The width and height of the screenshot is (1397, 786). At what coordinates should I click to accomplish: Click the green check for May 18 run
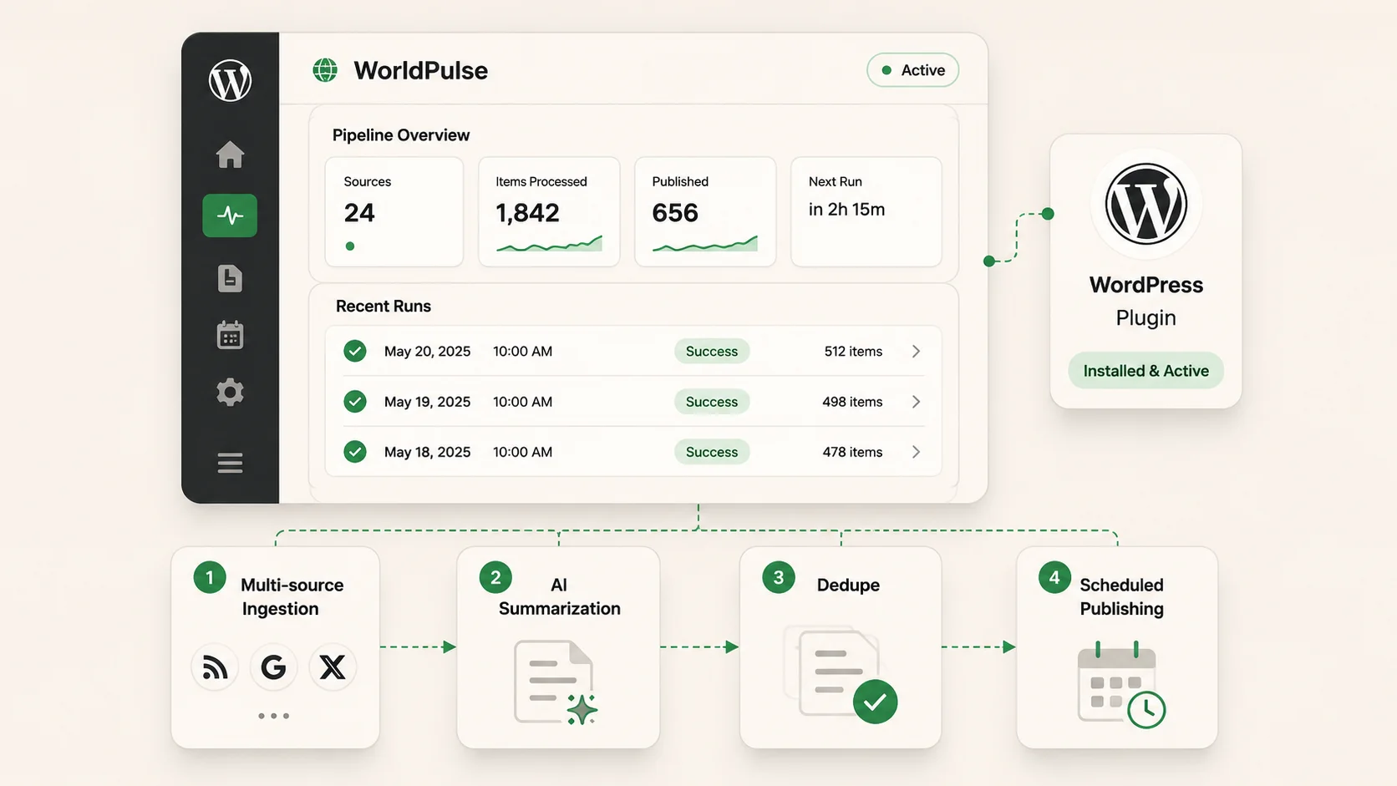(x=355, y=452)
